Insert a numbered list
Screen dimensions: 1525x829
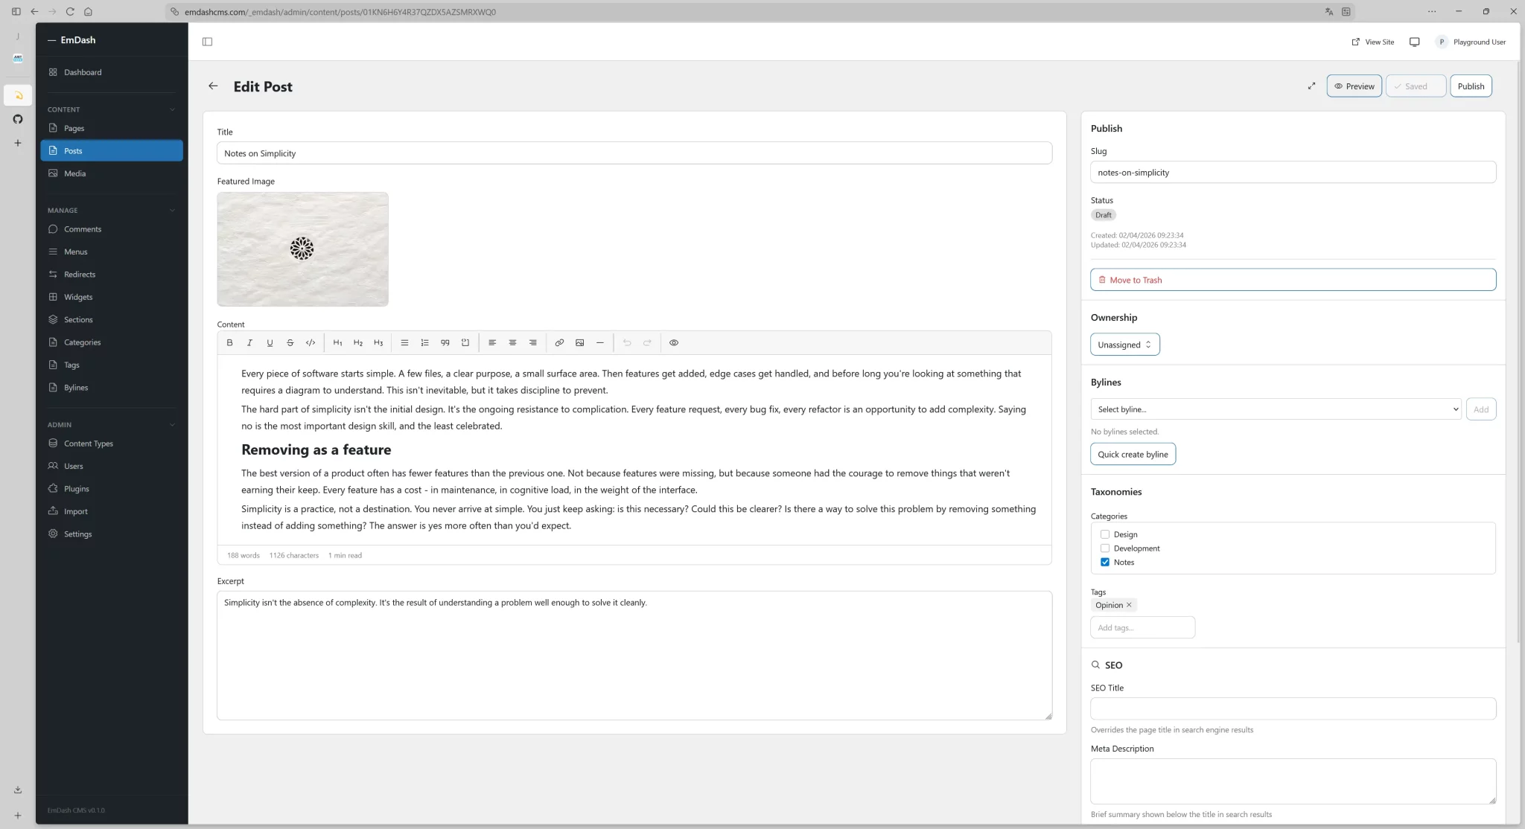tap(424, 343)
